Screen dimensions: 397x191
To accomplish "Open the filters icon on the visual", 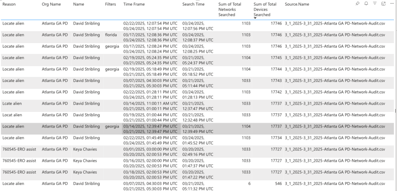I will (x=375, y=3).
